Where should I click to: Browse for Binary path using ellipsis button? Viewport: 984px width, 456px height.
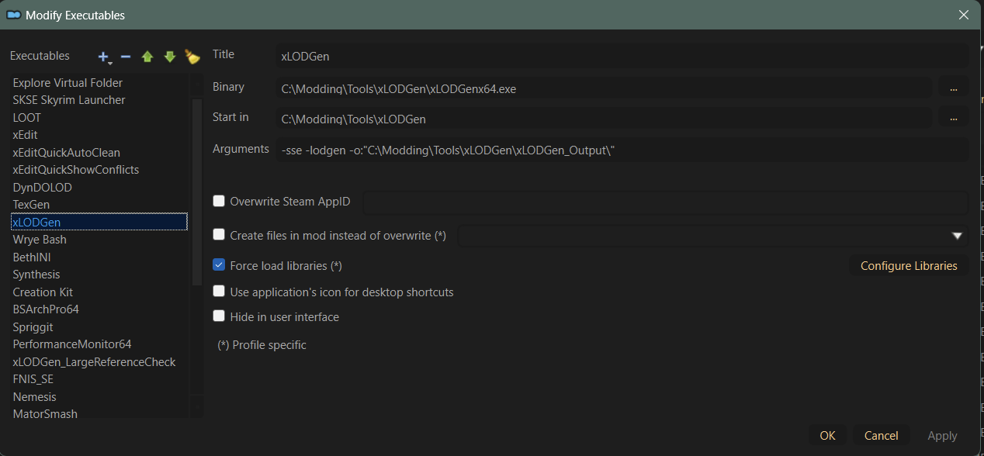(953, 88)
